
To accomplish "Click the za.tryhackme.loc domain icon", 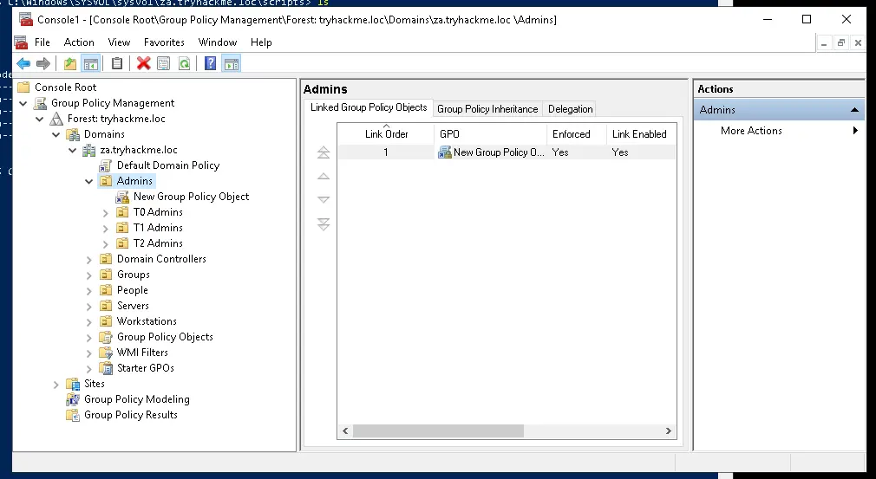I will pyautogui.click(x=88, y=150).
